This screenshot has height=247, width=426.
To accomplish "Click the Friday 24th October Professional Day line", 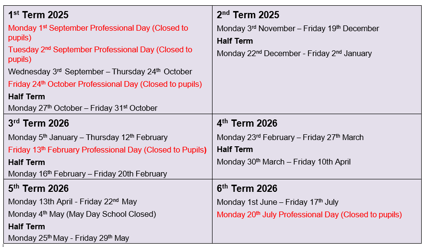I will (105, 84).
